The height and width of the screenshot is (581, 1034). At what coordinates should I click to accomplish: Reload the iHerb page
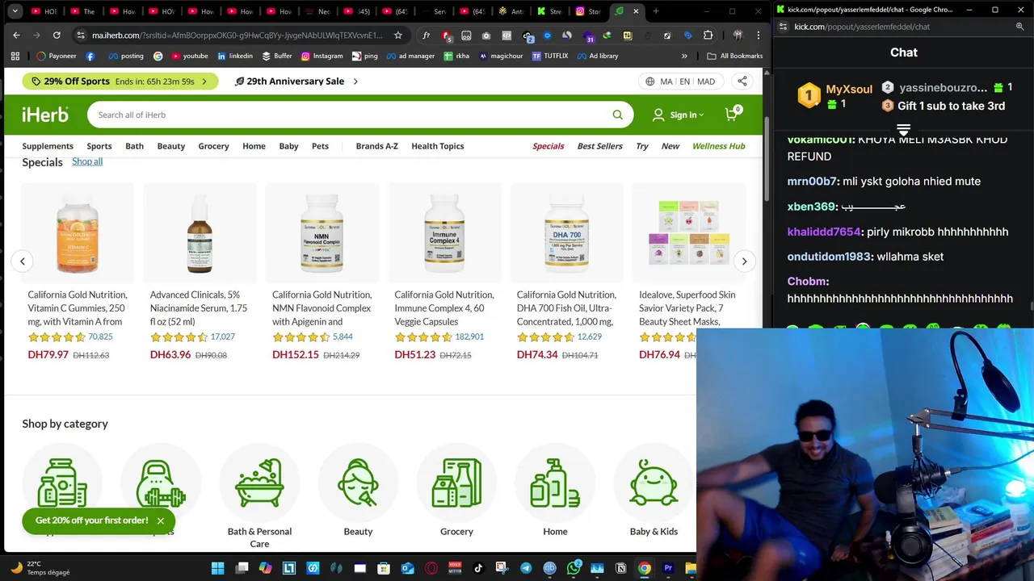point(57,36)
